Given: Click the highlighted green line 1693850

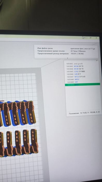Looking at the screenshot, I should [x=83, y=84].
